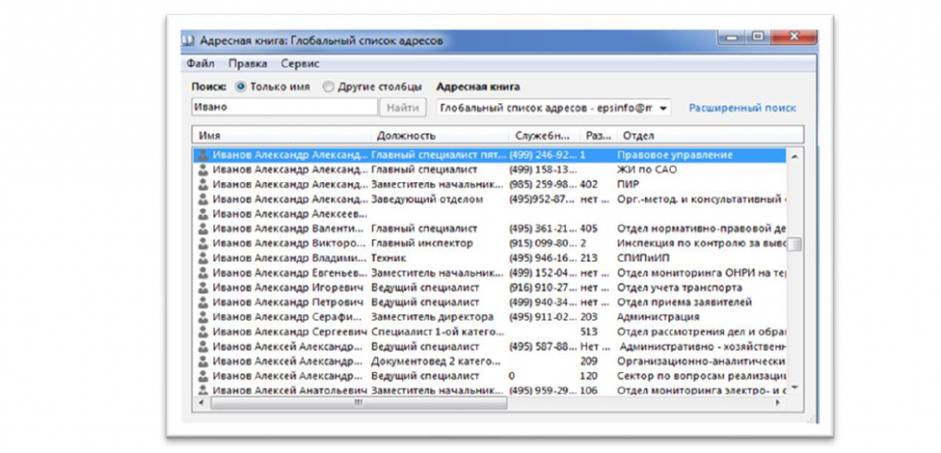The image size is (941, 453).
Task: Click contact icon of Иванов Александр Алексеевич
Action: pyautogui.click(x=203, y=214)
